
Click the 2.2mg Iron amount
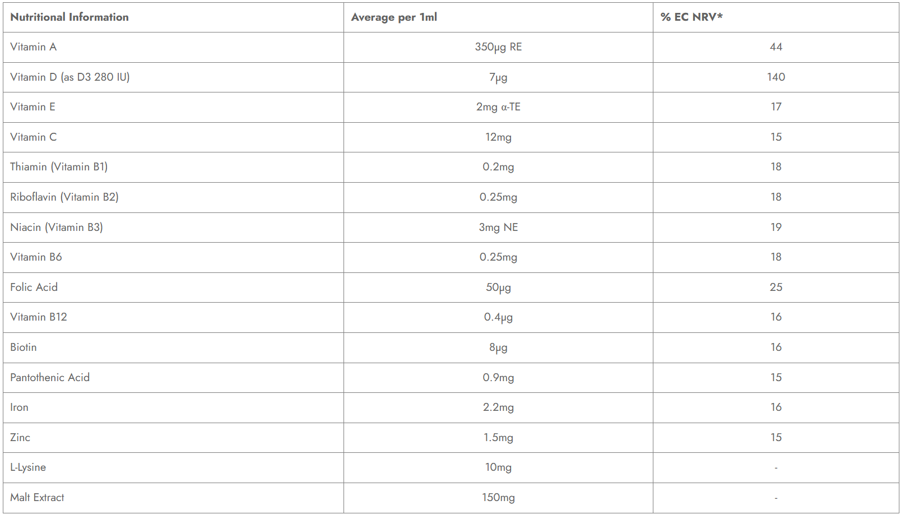(x=498, y=407)
